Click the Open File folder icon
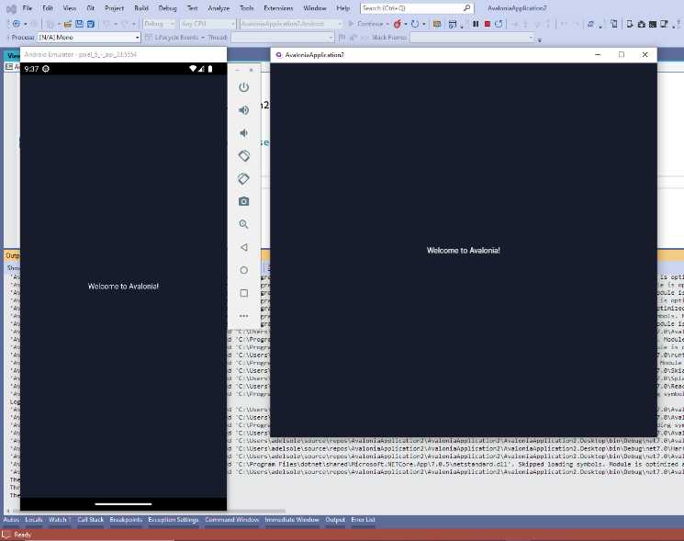The height and width of the screenshot is (541, 684). point(68,24)
